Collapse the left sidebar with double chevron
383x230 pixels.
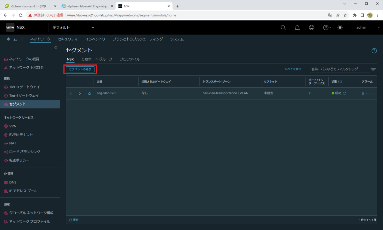point(56,47)
